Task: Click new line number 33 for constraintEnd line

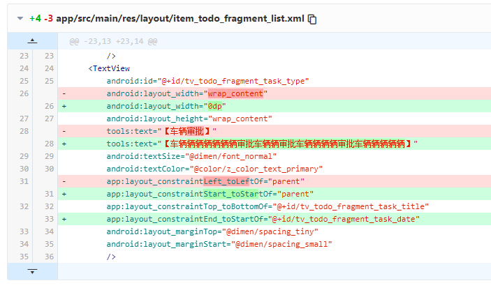Action: [x=47, y=219]
